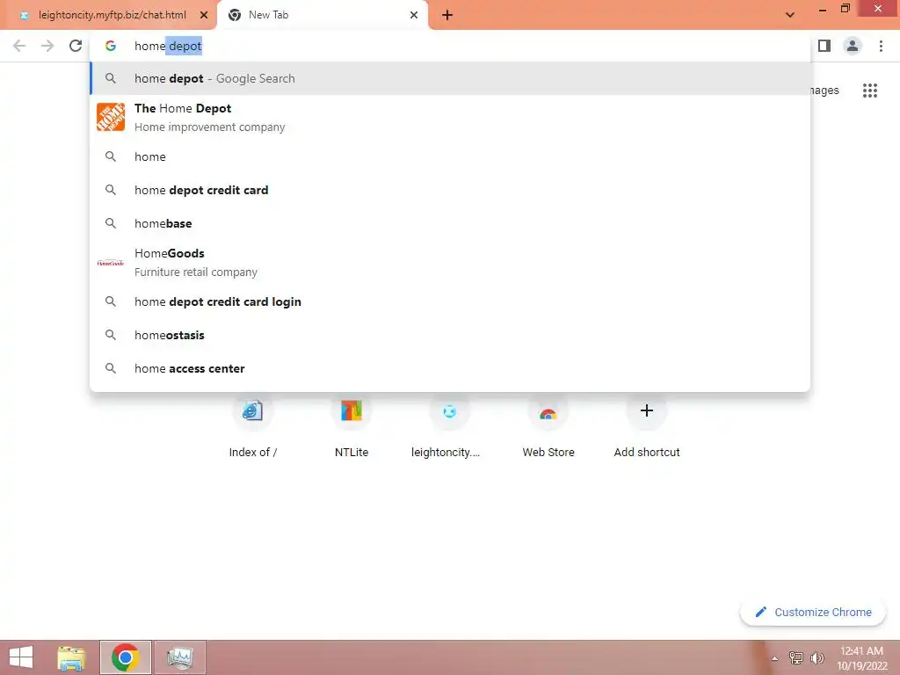The width and height of the screenshot is (900, 675).
Task: Select 'home access center' suggestion
Action: (x=450, y=368)
